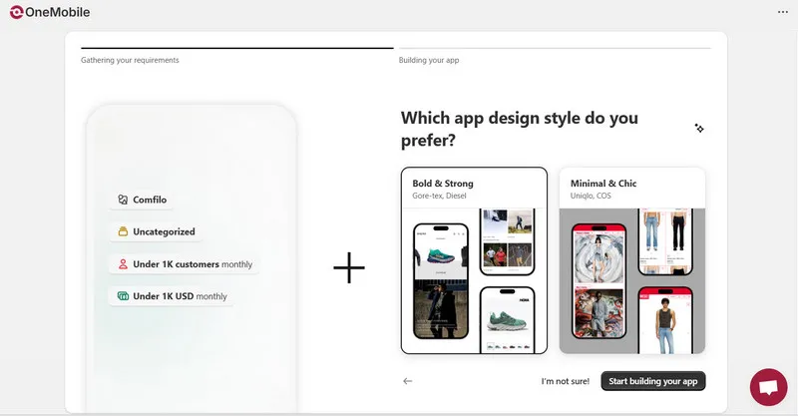Click Start building your app button
798x416 pixels.
pos(653,381)
